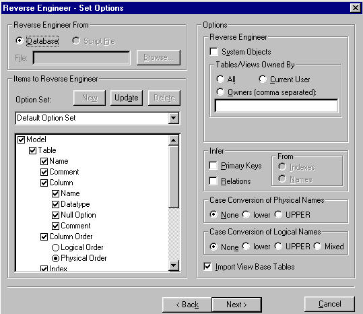
Task: Select the All owners radio button
Action: pyautogui.click(x=220, y=80)
